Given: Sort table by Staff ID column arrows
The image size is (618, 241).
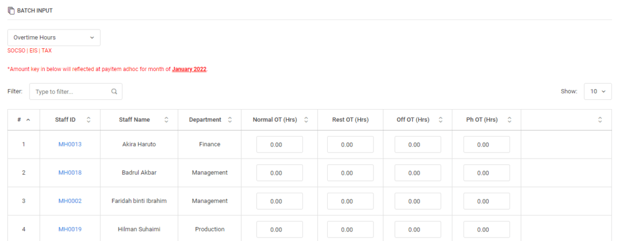Looking at the screenshot, I should tap(88, 120).
